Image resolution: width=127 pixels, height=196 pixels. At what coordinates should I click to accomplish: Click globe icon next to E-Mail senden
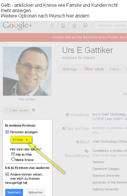(34, 110)
